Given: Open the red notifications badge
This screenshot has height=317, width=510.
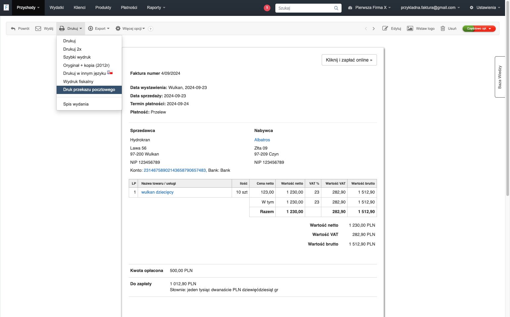Looking at the screenshot, I should point(267,8).
